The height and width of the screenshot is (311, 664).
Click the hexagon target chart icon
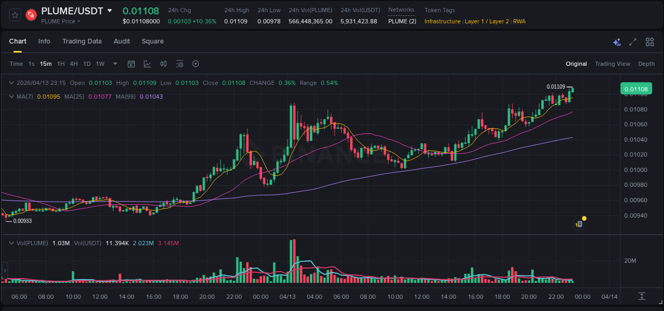click(x=195, y=64)
